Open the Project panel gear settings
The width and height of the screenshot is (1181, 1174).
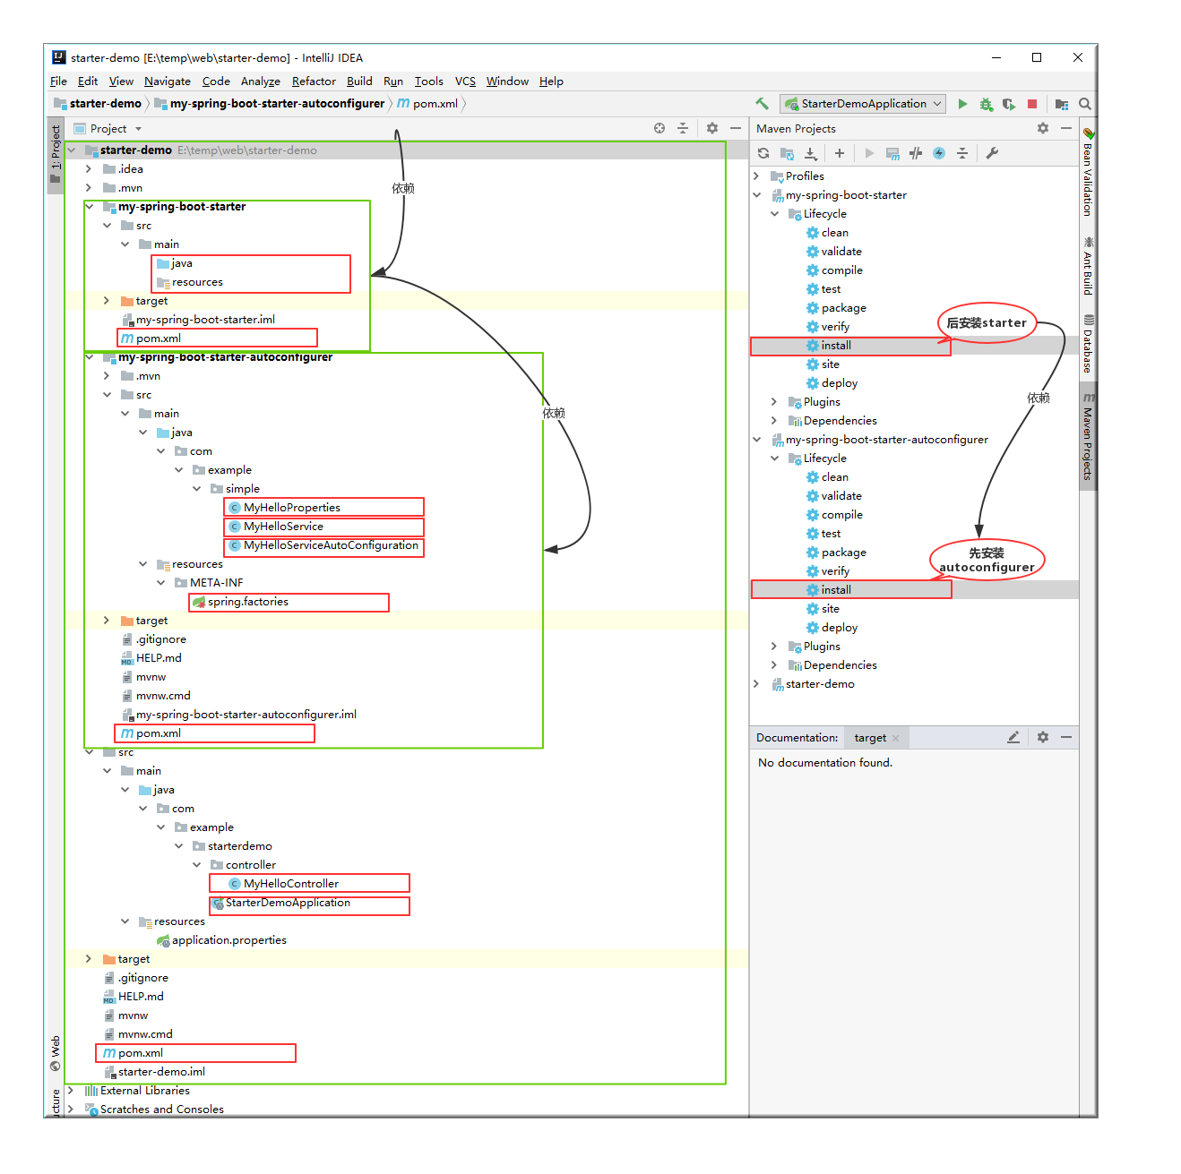pos(712,128)
